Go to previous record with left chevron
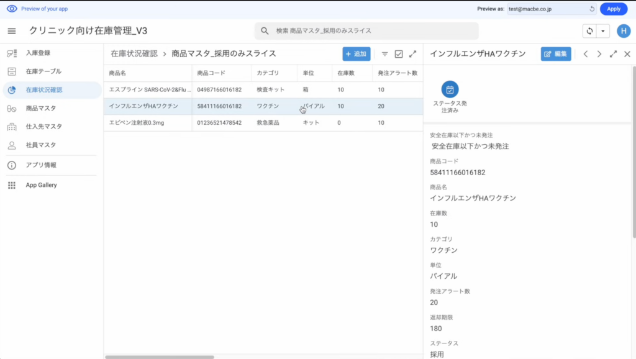Viewport: 636px width, 359px height. (x=585, y=54)
